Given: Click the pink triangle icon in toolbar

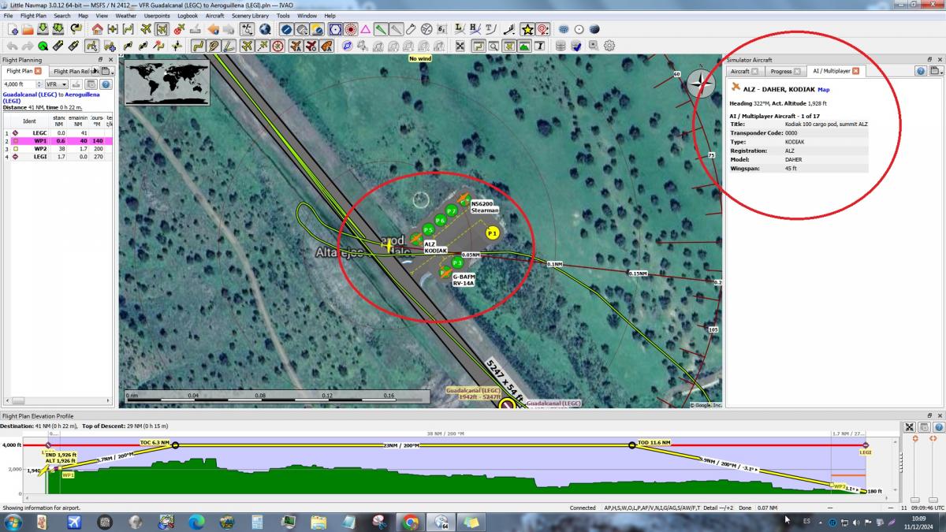Looking at the screenshot, I should click(365, 29).
